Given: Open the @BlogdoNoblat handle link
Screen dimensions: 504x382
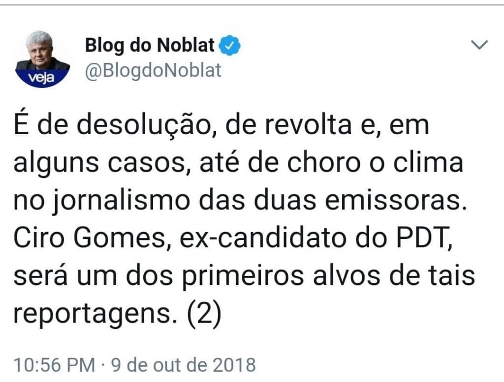Looking at the screenshot, I should (x=153, y=70).
